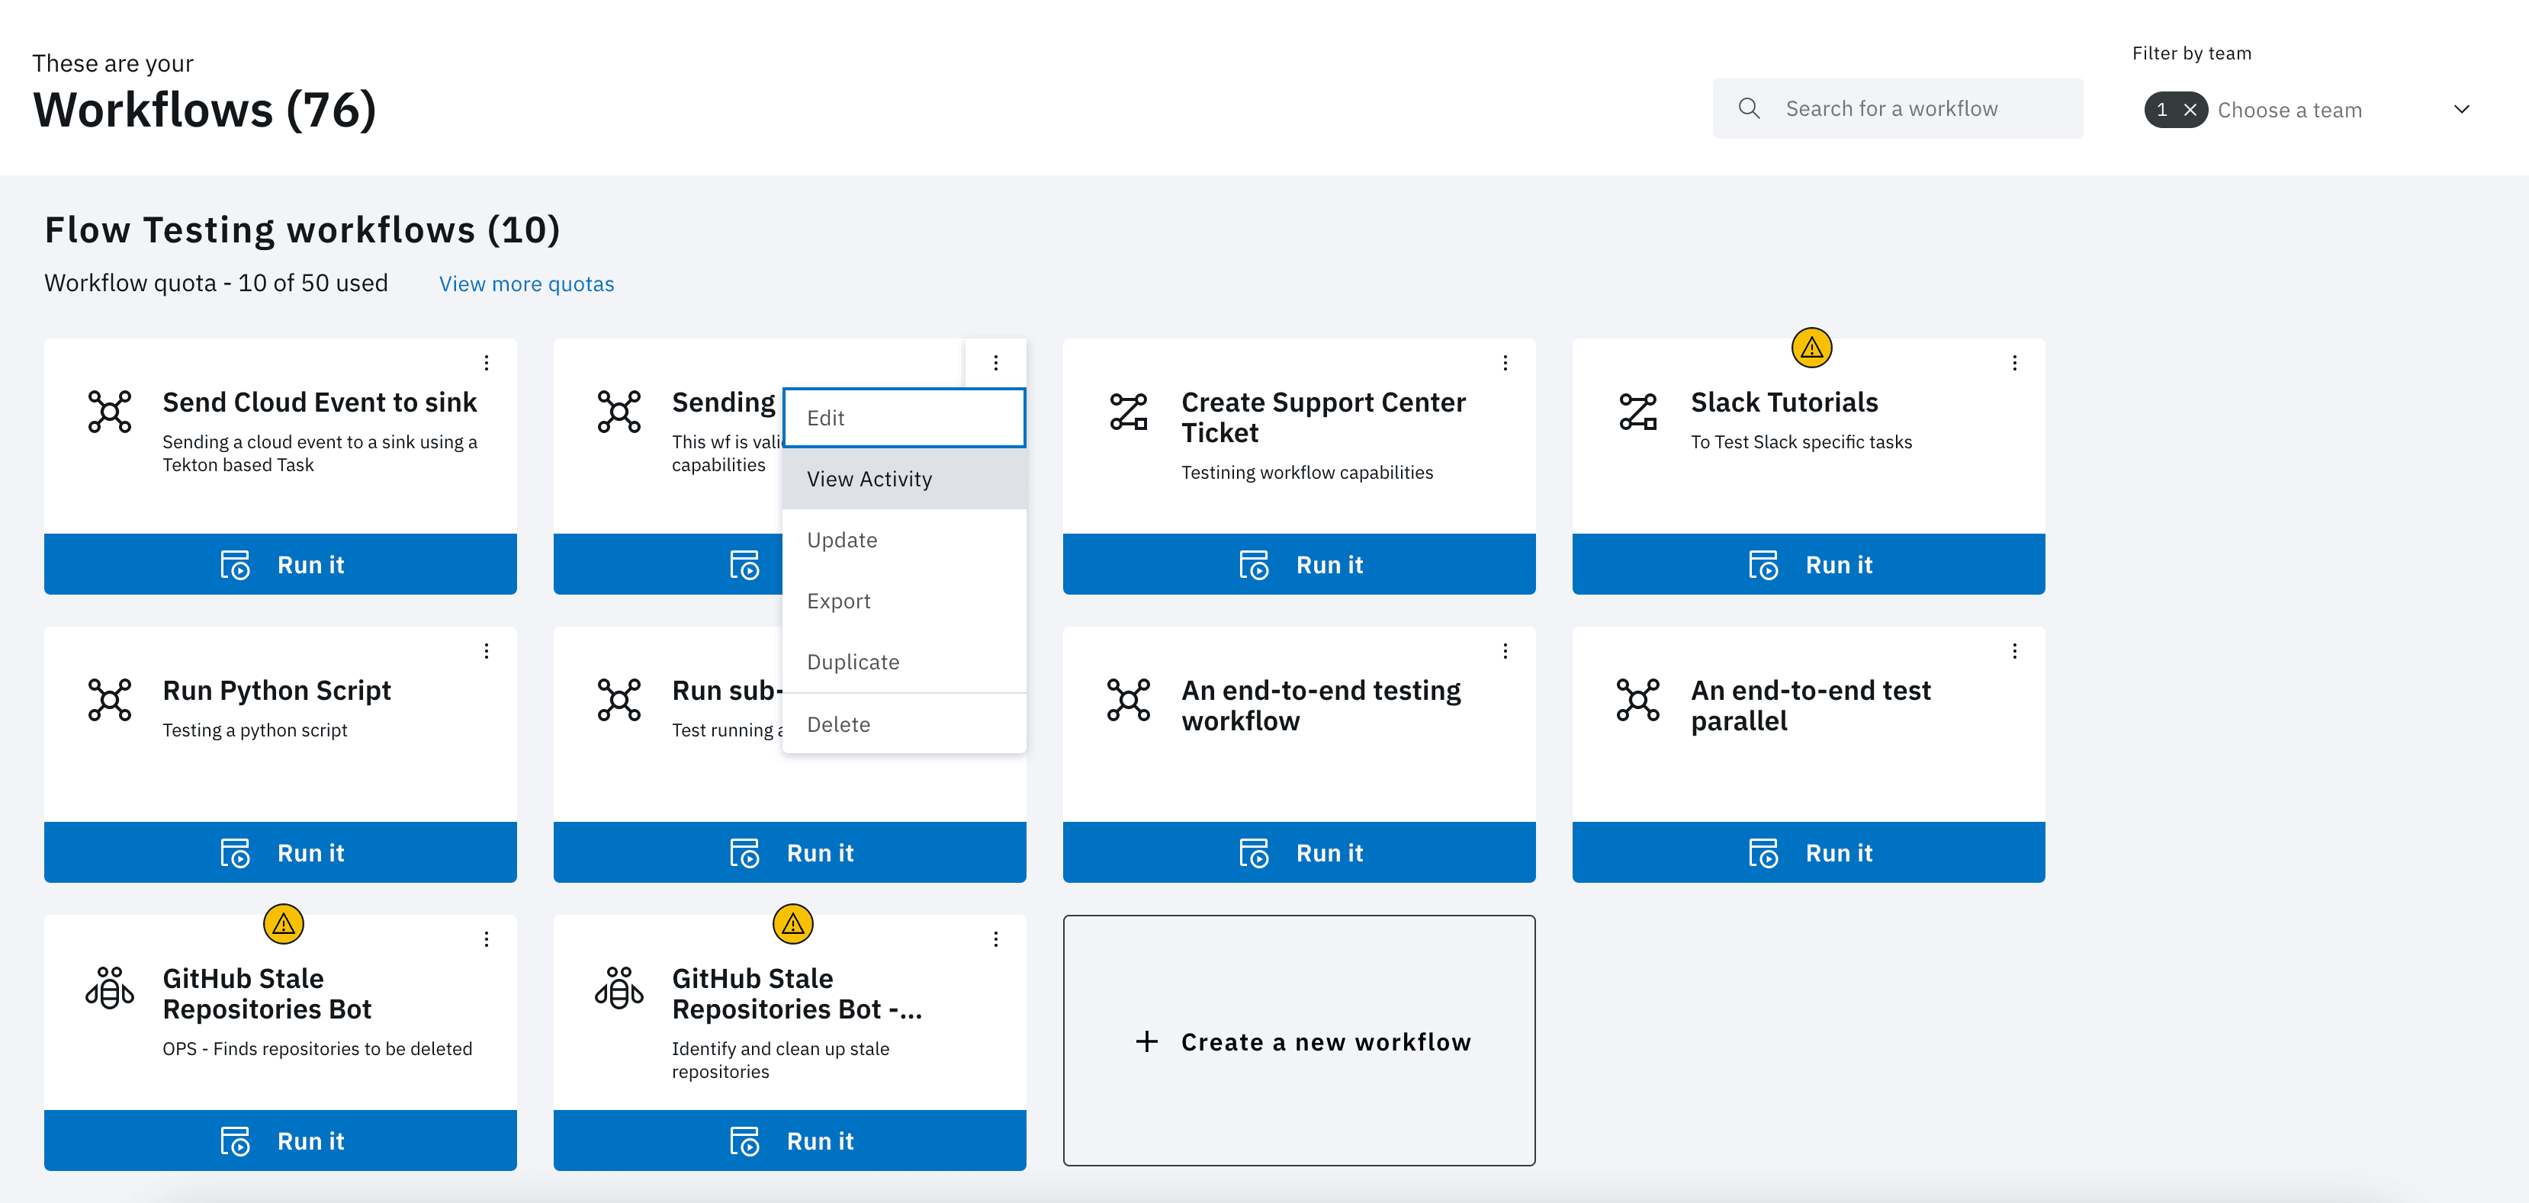This screenshot has height=1203, width=2529.
Task: Clear the selected team filter tag
Action: tap(2190, 110)
